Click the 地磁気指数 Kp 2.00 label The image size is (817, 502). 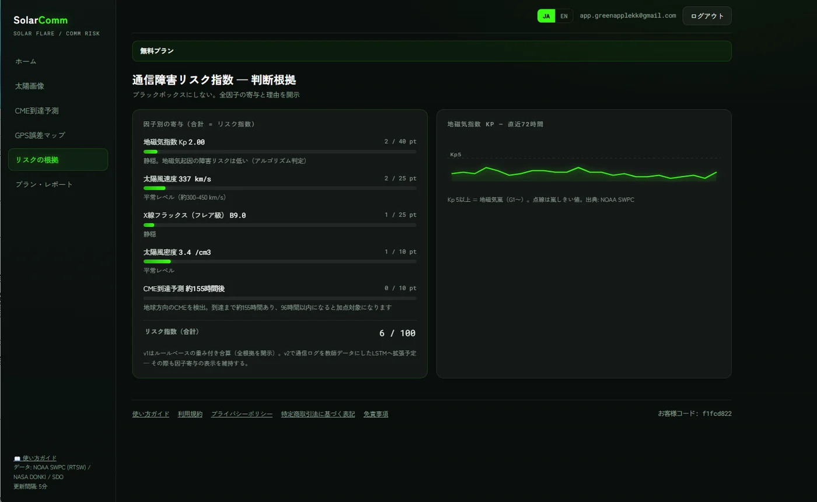(x=174, y=142)
